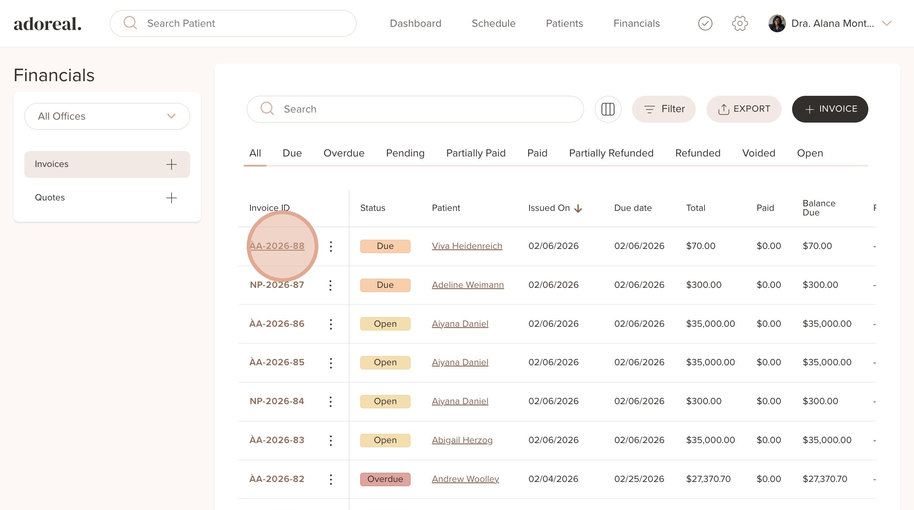Create new invoice with INVOICE button

click(829, 109)
